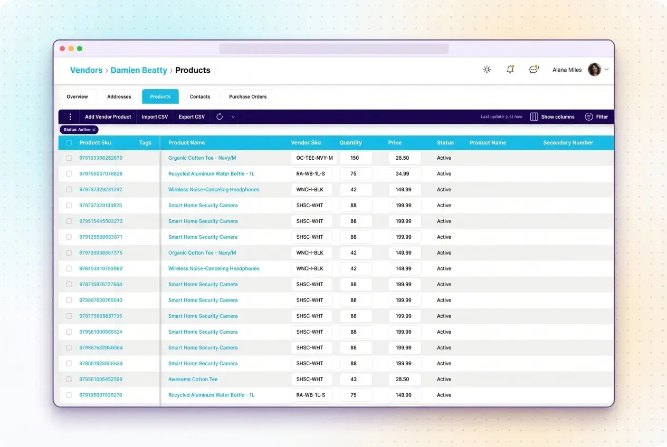
Task: Select all products with the header checkbox
Action: [x=69, y=142]
